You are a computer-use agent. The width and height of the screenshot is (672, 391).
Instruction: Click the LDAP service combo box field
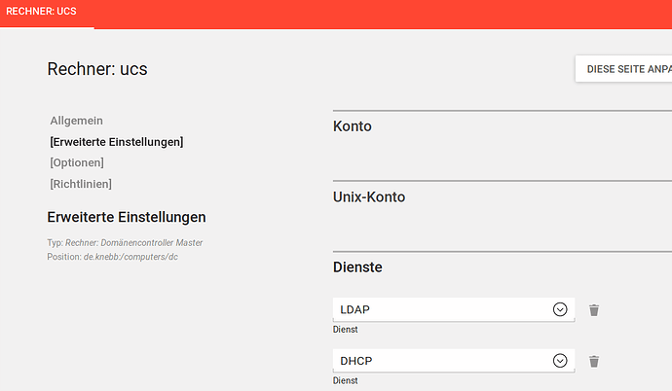point(454,309)
